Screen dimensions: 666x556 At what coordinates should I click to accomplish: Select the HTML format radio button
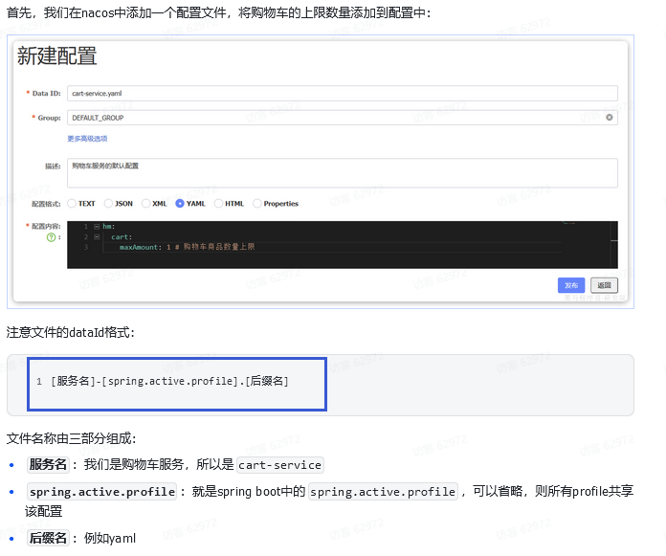(218, 204)
